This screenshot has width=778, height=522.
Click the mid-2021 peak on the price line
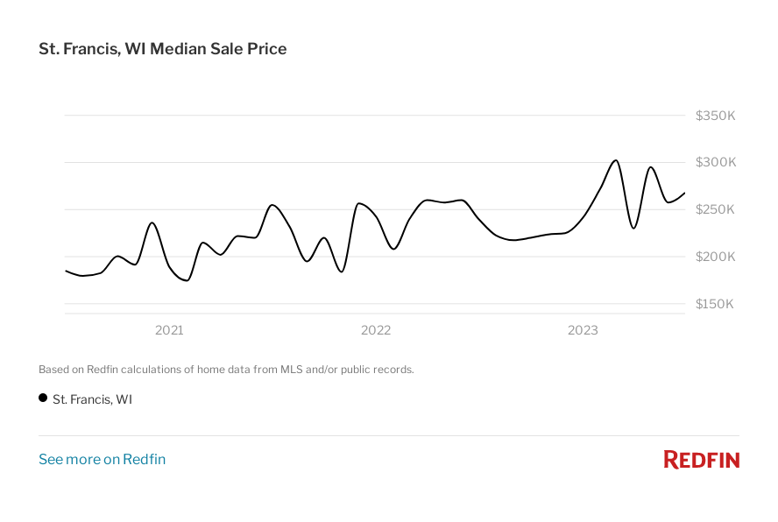tap(272, 205)
